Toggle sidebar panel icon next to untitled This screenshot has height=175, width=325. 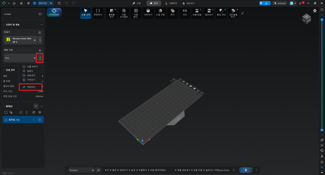coord(40,14)
